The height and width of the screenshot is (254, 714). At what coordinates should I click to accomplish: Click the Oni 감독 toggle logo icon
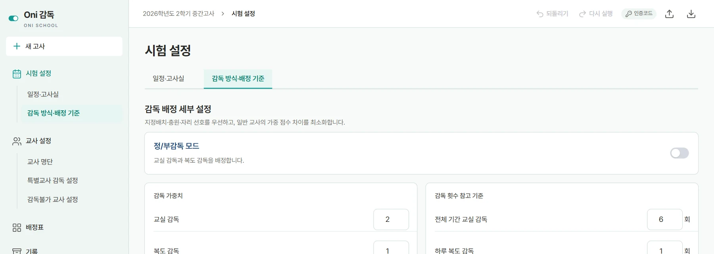tap(13, 18)
